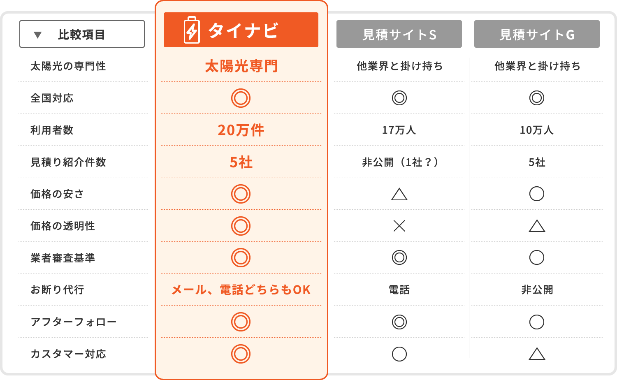Click 見積サイトG single circle for 価格の安さ
The height and width of the screenshot is (380, 617).
click(x=537, y=194)
